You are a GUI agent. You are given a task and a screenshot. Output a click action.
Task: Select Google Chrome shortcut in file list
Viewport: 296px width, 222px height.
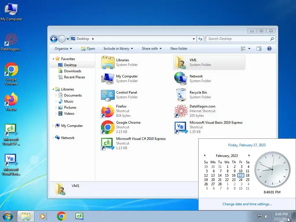click(108, 127)
